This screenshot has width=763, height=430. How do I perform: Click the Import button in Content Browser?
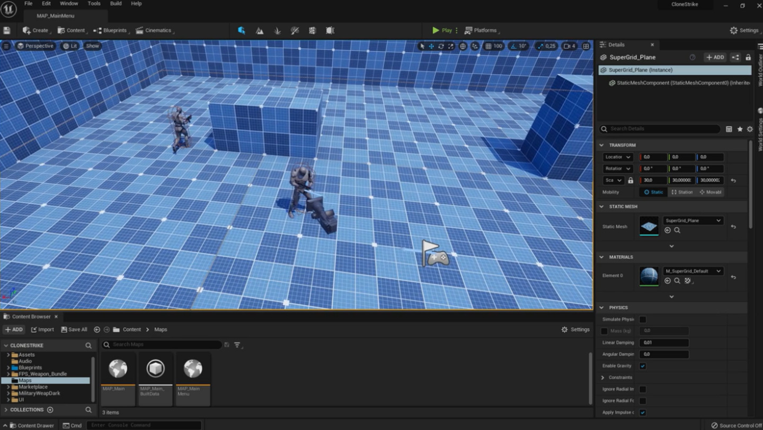click(42, 329)
